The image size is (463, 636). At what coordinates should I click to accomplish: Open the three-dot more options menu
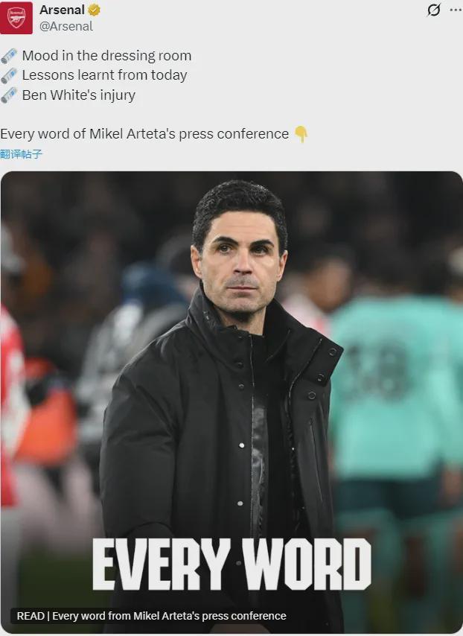pyautogui.click(x=456, y=10)
